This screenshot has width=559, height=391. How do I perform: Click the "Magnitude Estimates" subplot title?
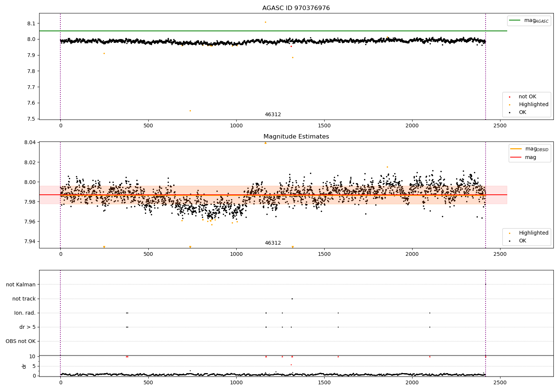click(x=296, y=137)
